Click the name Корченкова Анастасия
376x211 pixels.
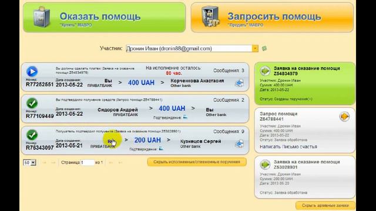click(197, 81)
